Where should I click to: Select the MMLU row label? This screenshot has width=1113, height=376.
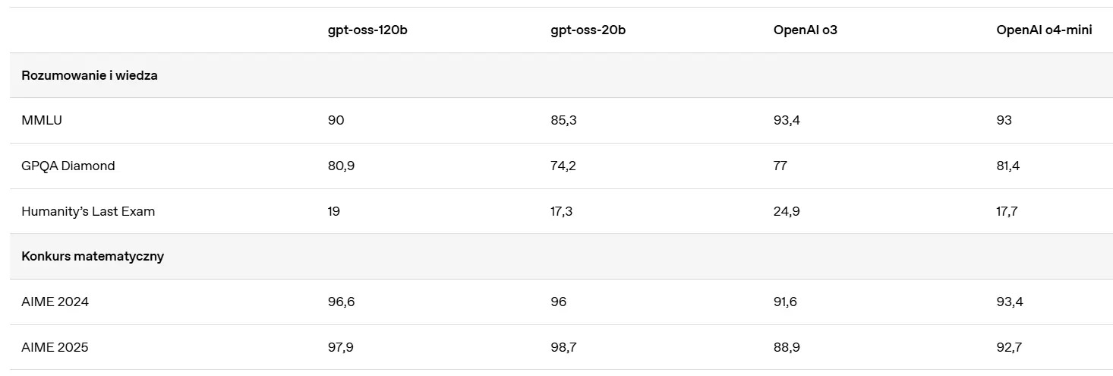click(x=42, y=120)
